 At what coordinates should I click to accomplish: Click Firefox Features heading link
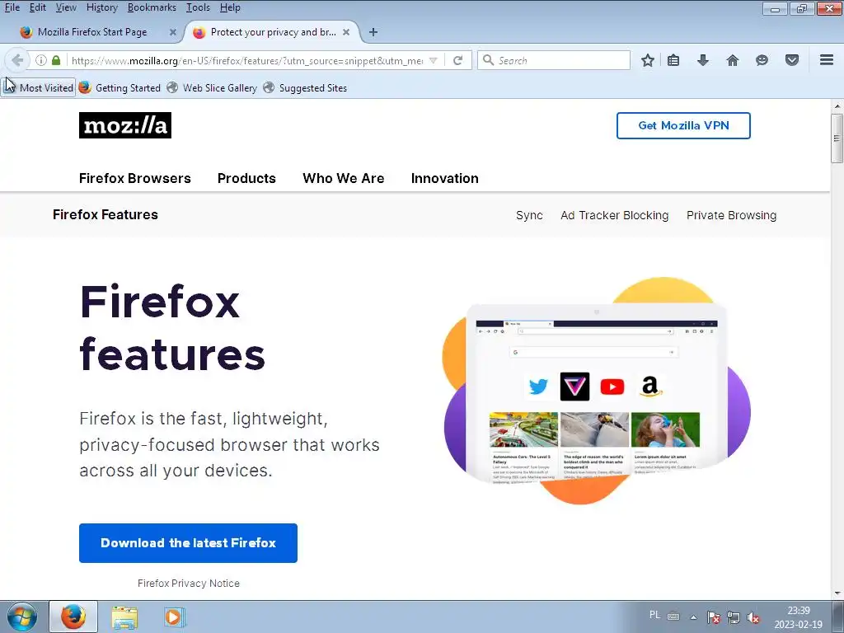105,214
